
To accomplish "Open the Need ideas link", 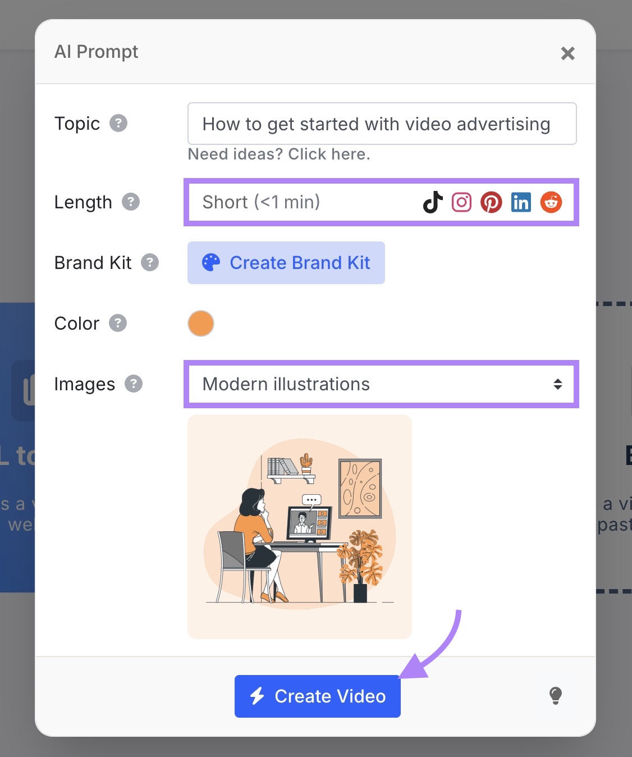I will point(279,154).
